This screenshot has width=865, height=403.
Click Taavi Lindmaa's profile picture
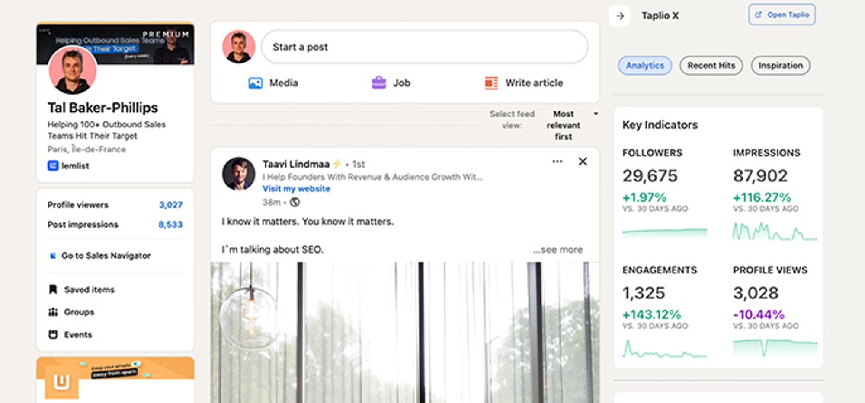click(239, 174)
